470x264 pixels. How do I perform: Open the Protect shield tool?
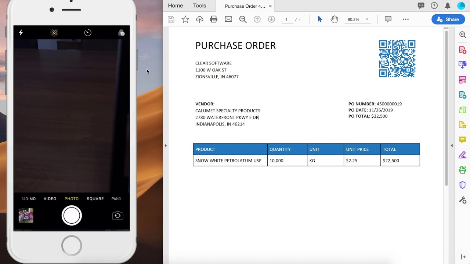point(463,185)
